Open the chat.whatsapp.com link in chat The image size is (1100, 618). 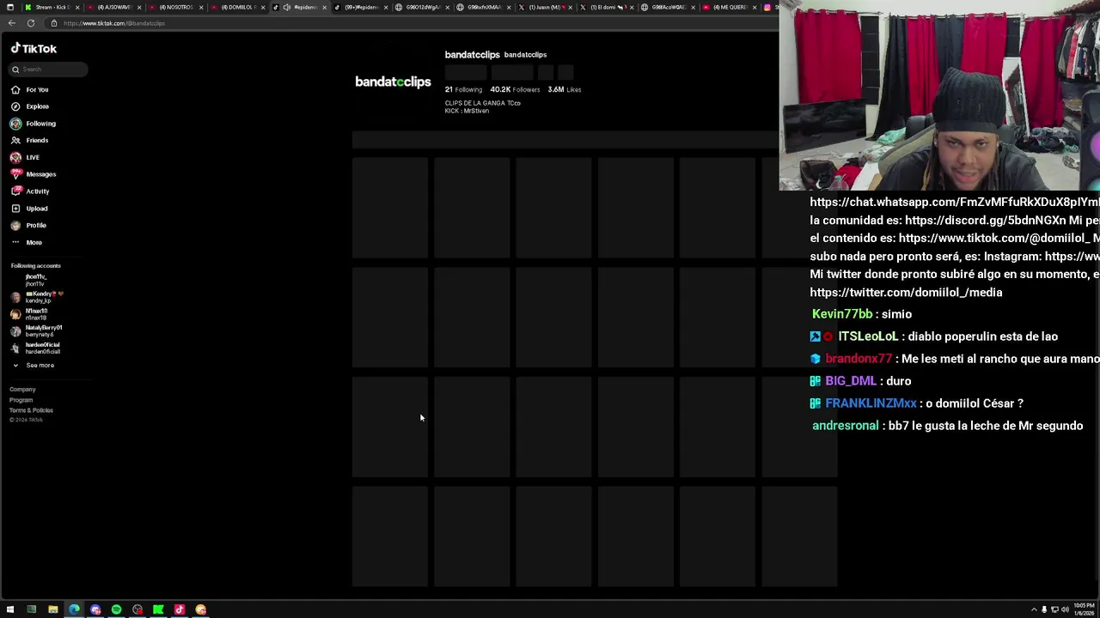tap(954, 202)
